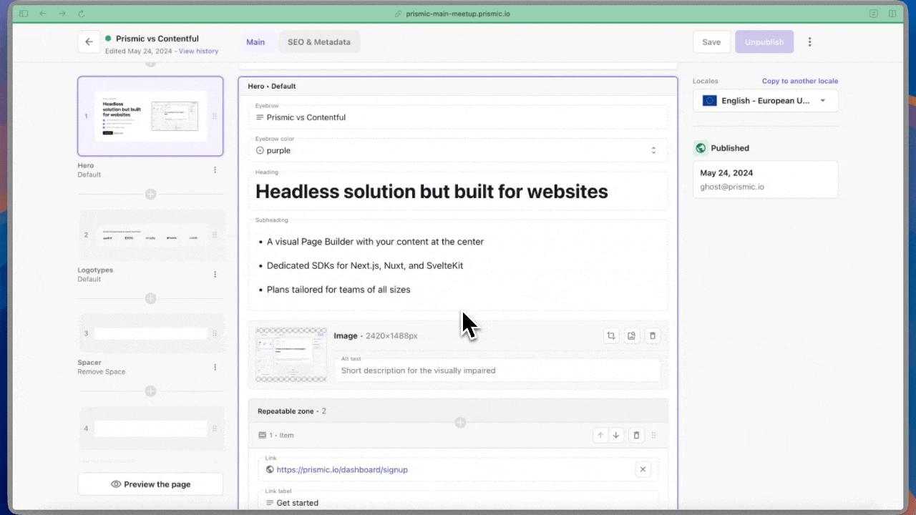Crop the Hero image
This screenshot has width=916, height=515.
611,335
